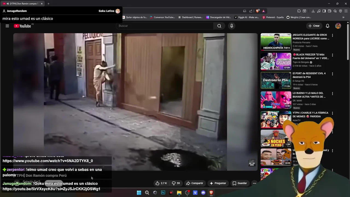Toggle the browser sidebar panel icon
350x197 pixels.
click(324, 11)
